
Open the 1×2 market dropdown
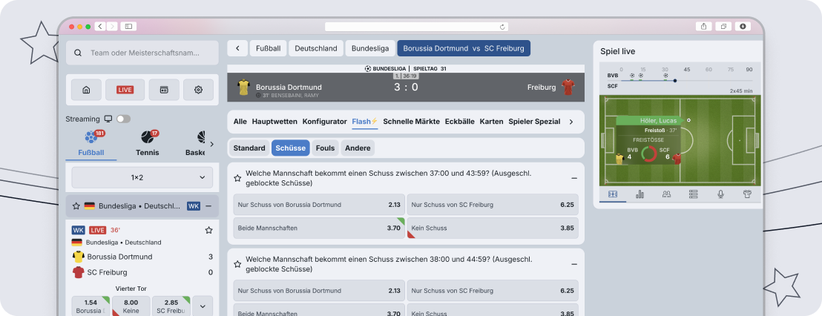pyautogui.click(x=142, y=177)
